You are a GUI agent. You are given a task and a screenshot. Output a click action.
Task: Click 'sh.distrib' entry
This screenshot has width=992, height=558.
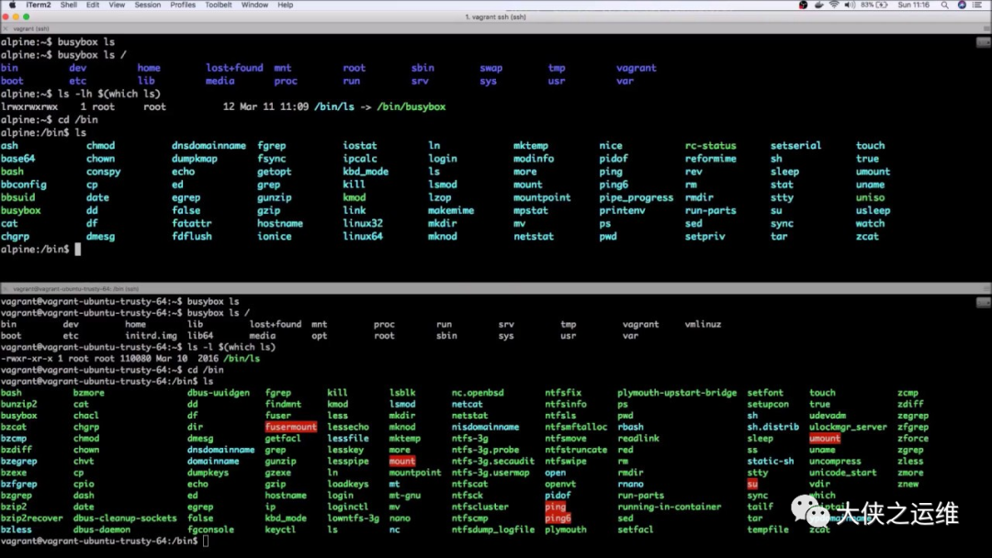click(773, 427)
